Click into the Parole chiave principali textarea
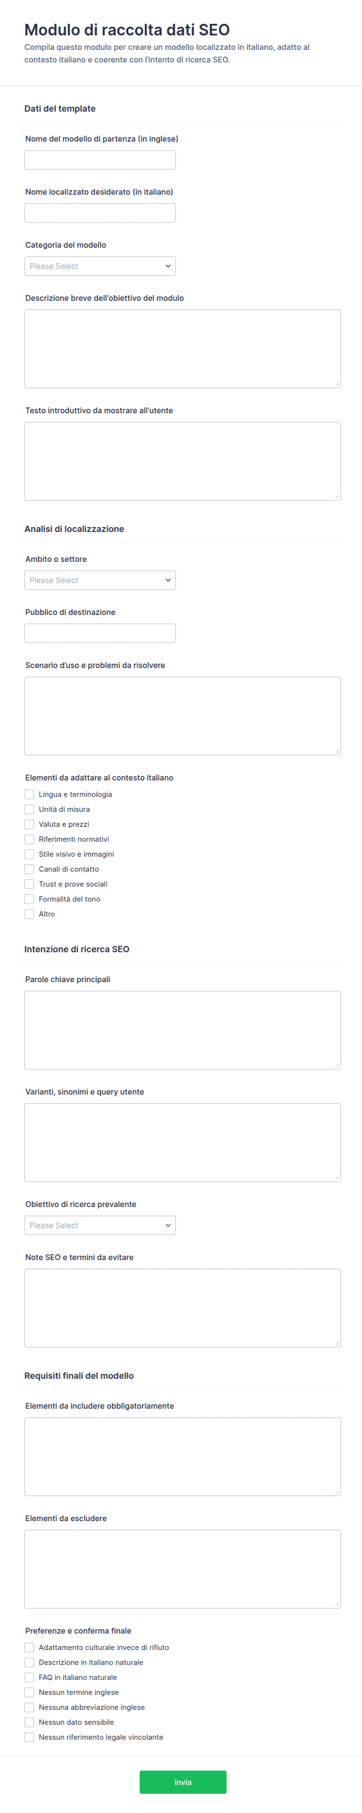The width and height of the screenshot is (362, 1813). pyautogui.click(x=183, y=1030)
